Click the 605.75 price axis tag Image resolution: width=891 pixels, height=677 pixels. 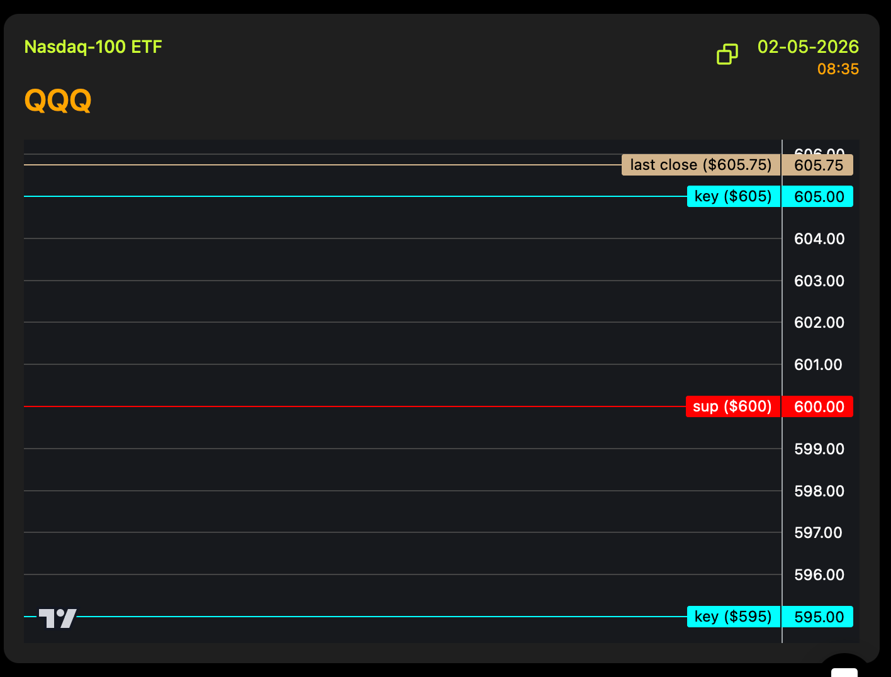[x=818, y=165]
